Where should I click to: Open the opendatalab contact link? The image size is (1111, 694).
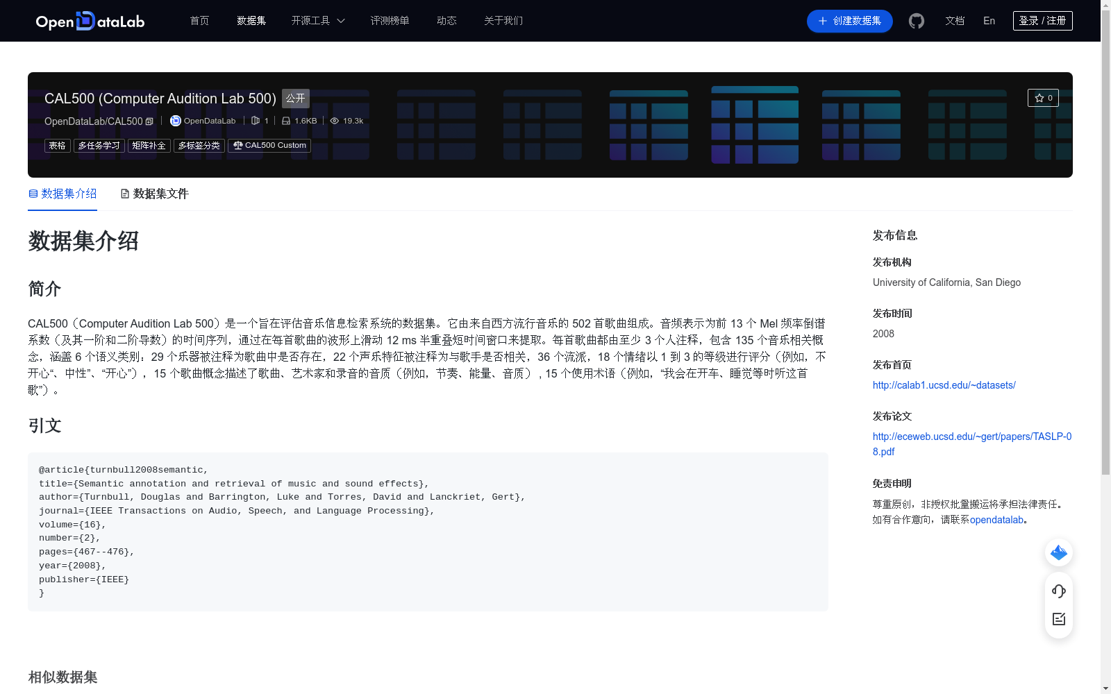point(996,520)
